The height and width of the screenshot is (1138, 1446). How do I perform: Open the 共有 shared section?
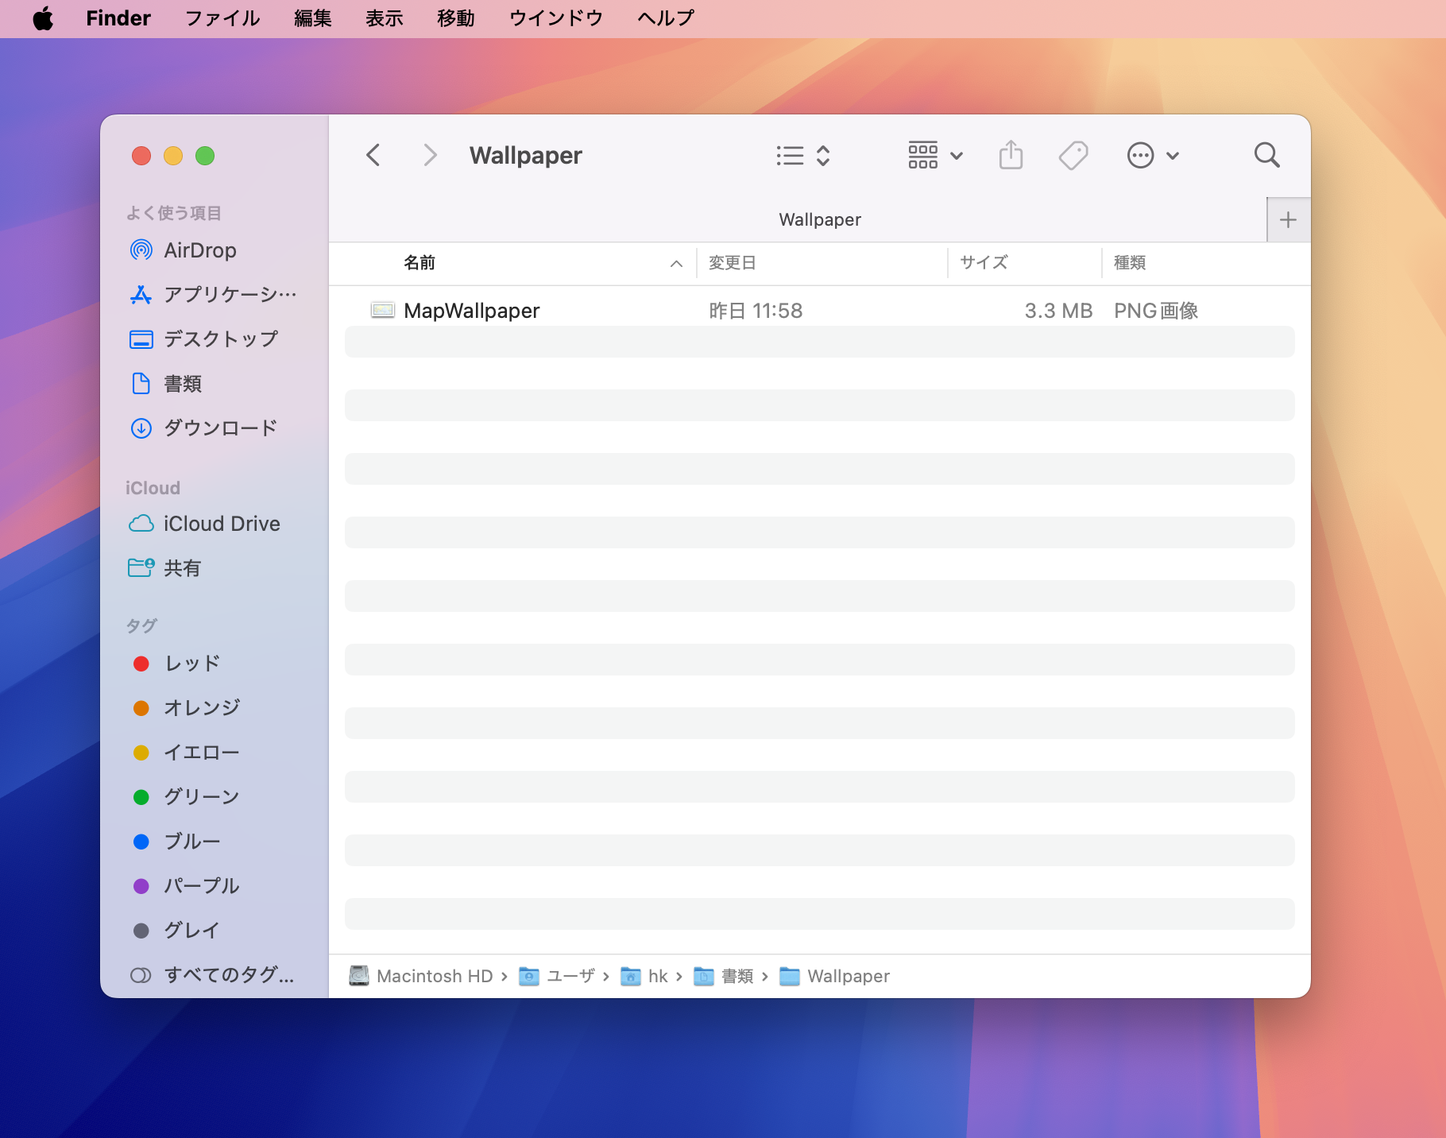click(x=182, y=567)
